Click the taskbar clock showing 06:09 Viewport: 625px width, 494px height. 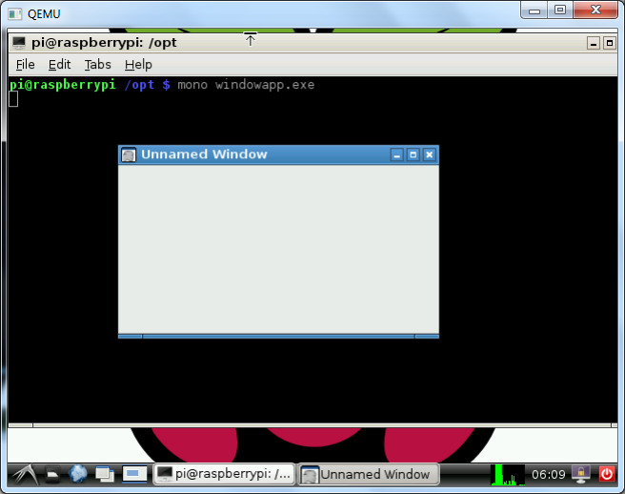click(549, 474)
